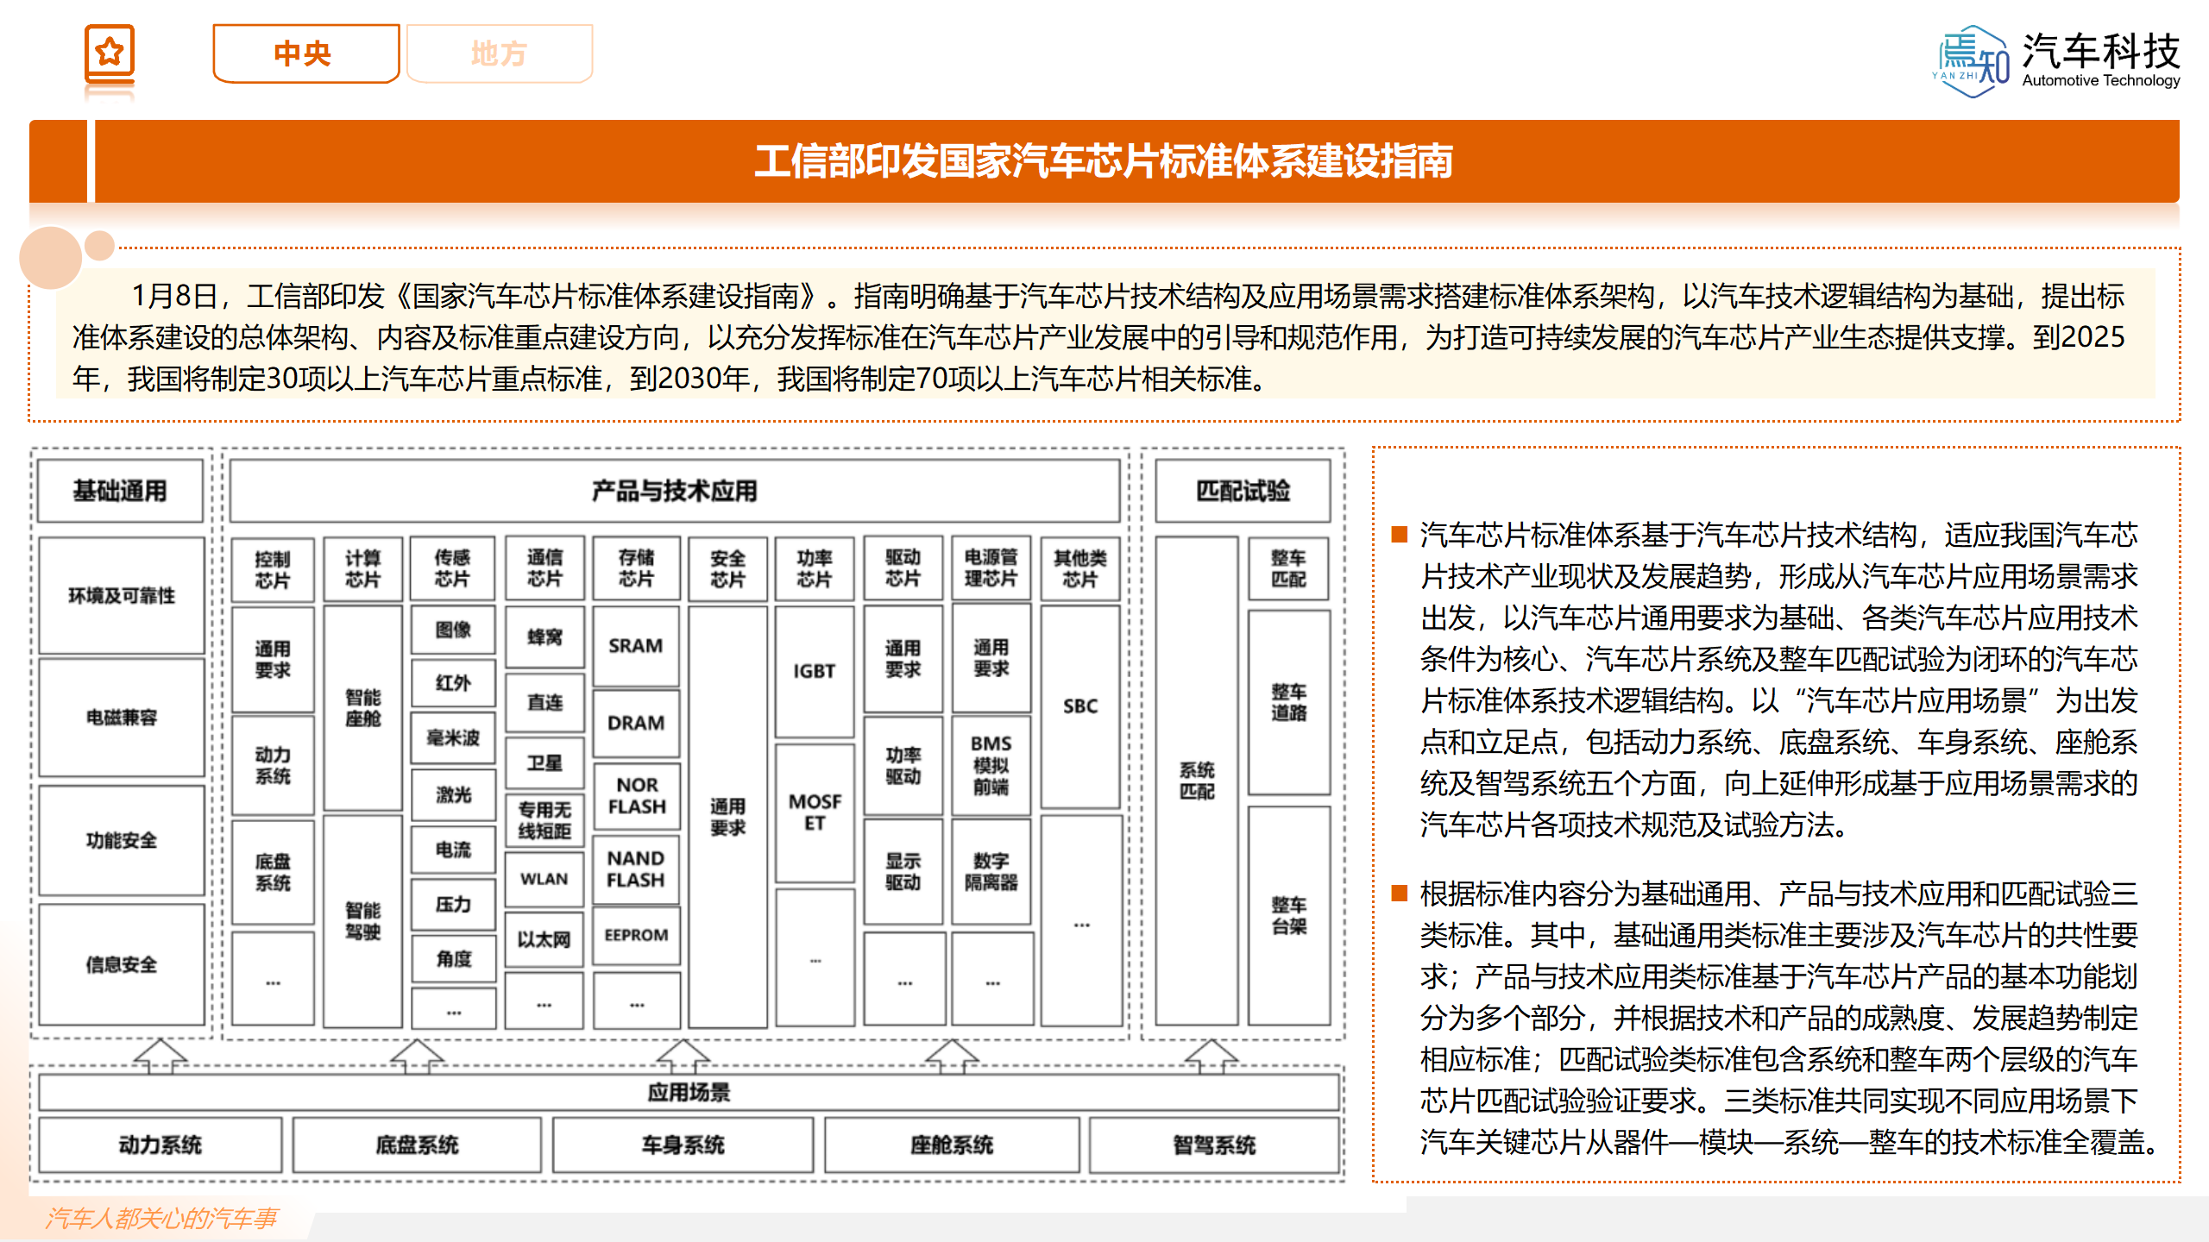Image resolution: width=2209 pixels, height=1242 pixels.
Task: Click the 产品与技术应用 header box
Action: [675, 491]
